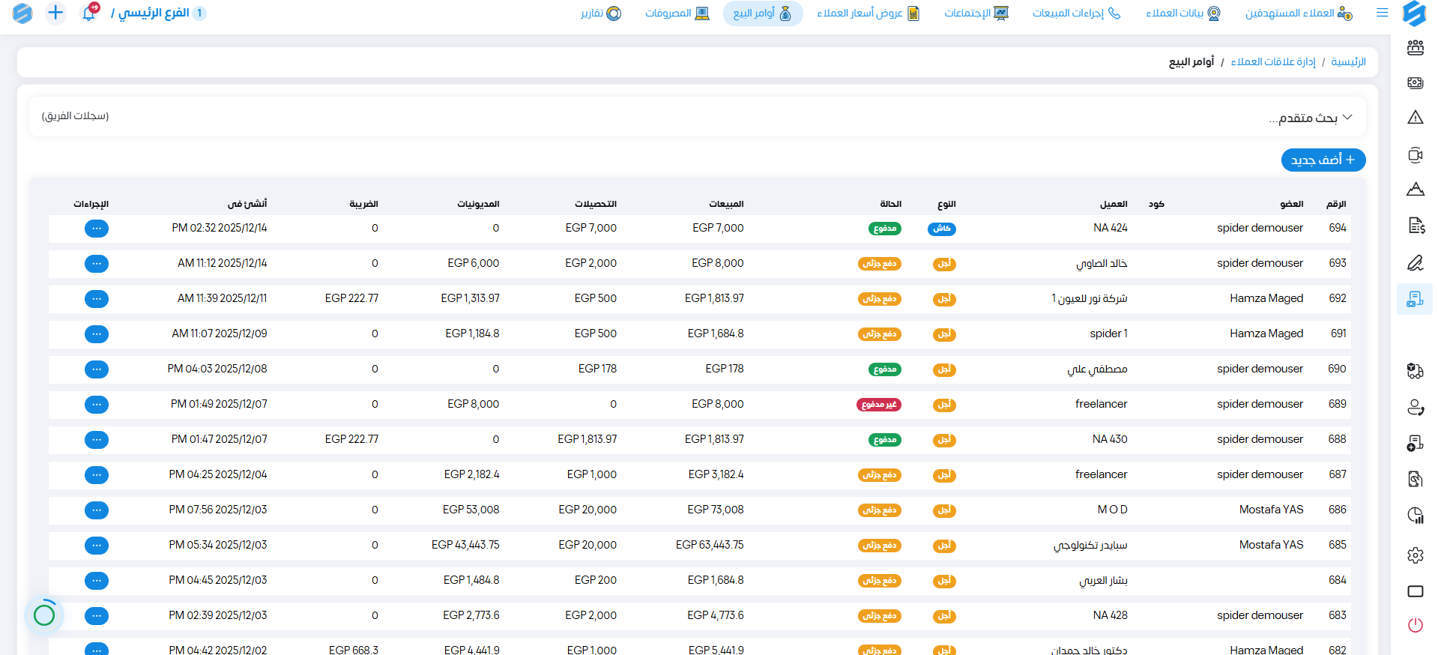Image resolution: width=1438 pixels, height=655 pixels.
Task: Switch to the Expenses (المصروفات) tab
Action: 677,13
